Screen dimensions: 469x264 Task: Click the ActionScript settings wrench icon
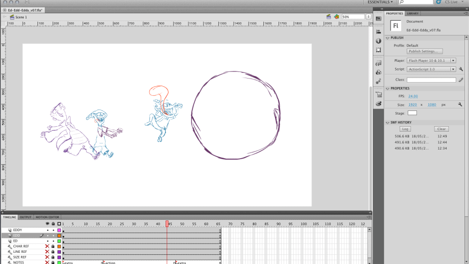[461, 69]
